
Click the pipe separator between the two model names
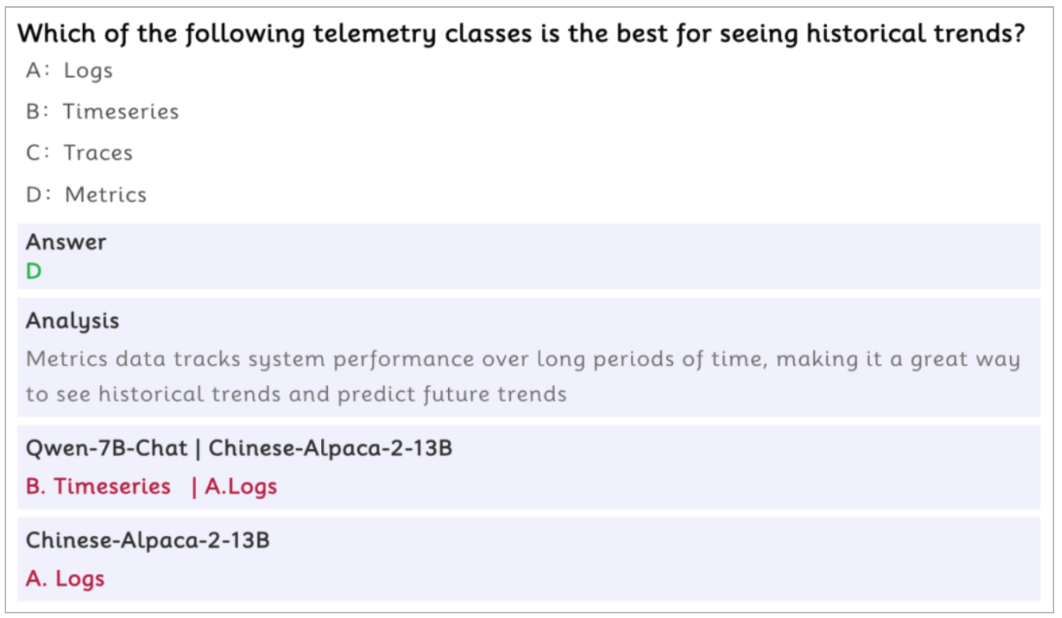click(x=198, y=448)
